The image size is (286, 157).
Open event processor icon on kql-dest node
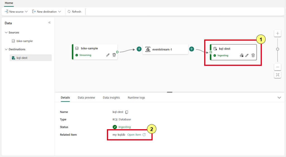coord(242,55)
